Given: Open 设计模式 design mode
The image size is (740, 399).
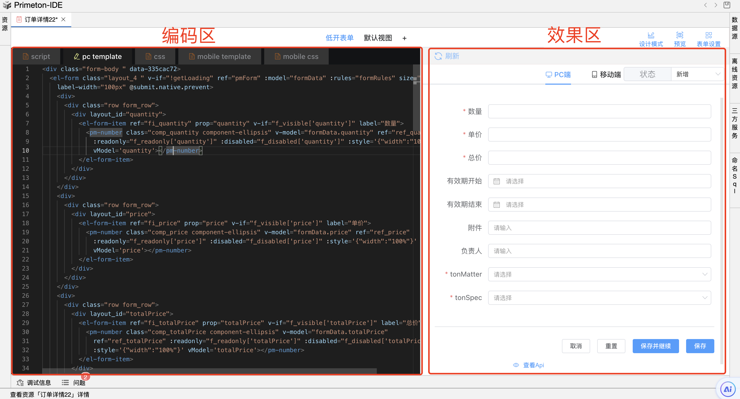Looking at the screenshot, I should click(651, 39).
